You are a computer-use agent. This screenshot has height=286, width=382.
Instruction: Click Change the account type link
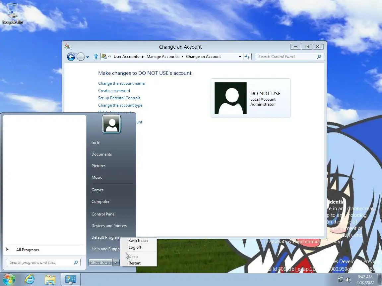coord(120,105)
